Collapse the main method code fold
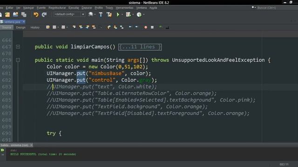Image resolution: width=298 pixels, height=167 pixels. 18,60
